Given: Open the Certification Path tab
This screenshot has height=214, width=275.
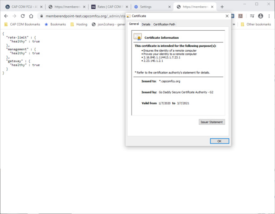Looking at the screenshot, I should point(164,24).
